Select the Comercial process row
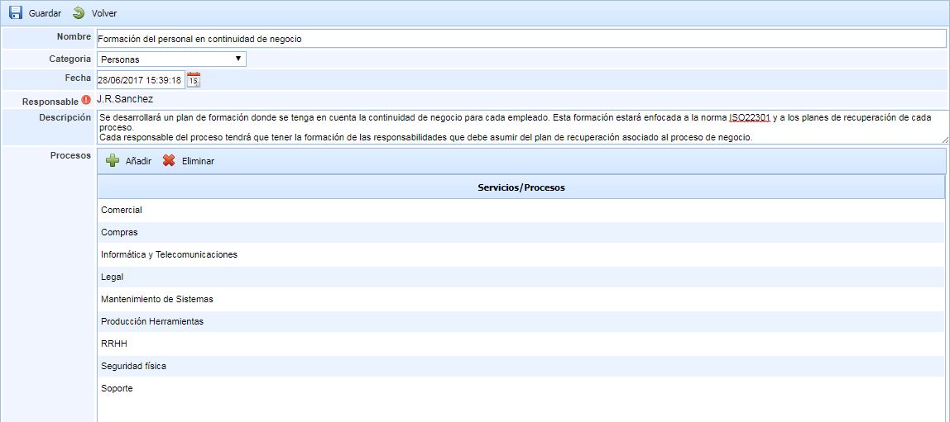The width and height of the screenshot is (950, 422). point(122,210)
